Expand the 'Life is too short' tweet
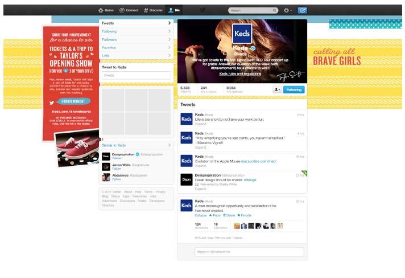The image size is (405, 278). (x=201, y=124)
